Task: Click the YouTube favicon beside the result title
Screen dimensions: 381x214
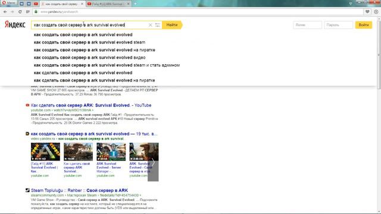Action: point(27,105)
